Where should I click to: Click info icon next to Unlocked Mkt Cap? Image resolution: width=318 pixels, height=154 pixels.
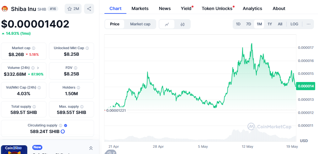tap(87, 48)
